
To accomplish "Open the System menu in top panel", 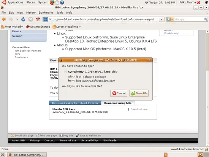I will (43, 2).
